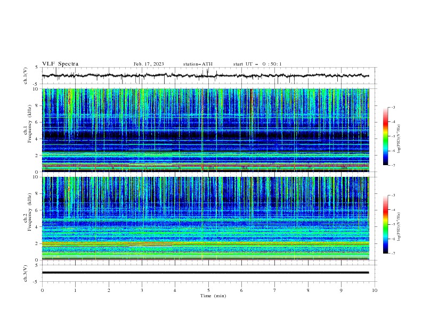Select the "start UT = 0 : 50: 1" text
The image size is (422, 326).
pyautogui.click(x=257, y=64)
